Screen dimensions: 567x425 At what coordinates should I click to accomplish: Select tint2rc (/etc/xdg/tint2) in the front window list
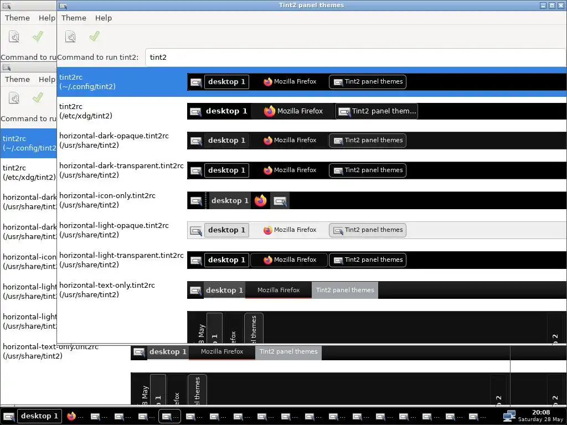[312, 111]
